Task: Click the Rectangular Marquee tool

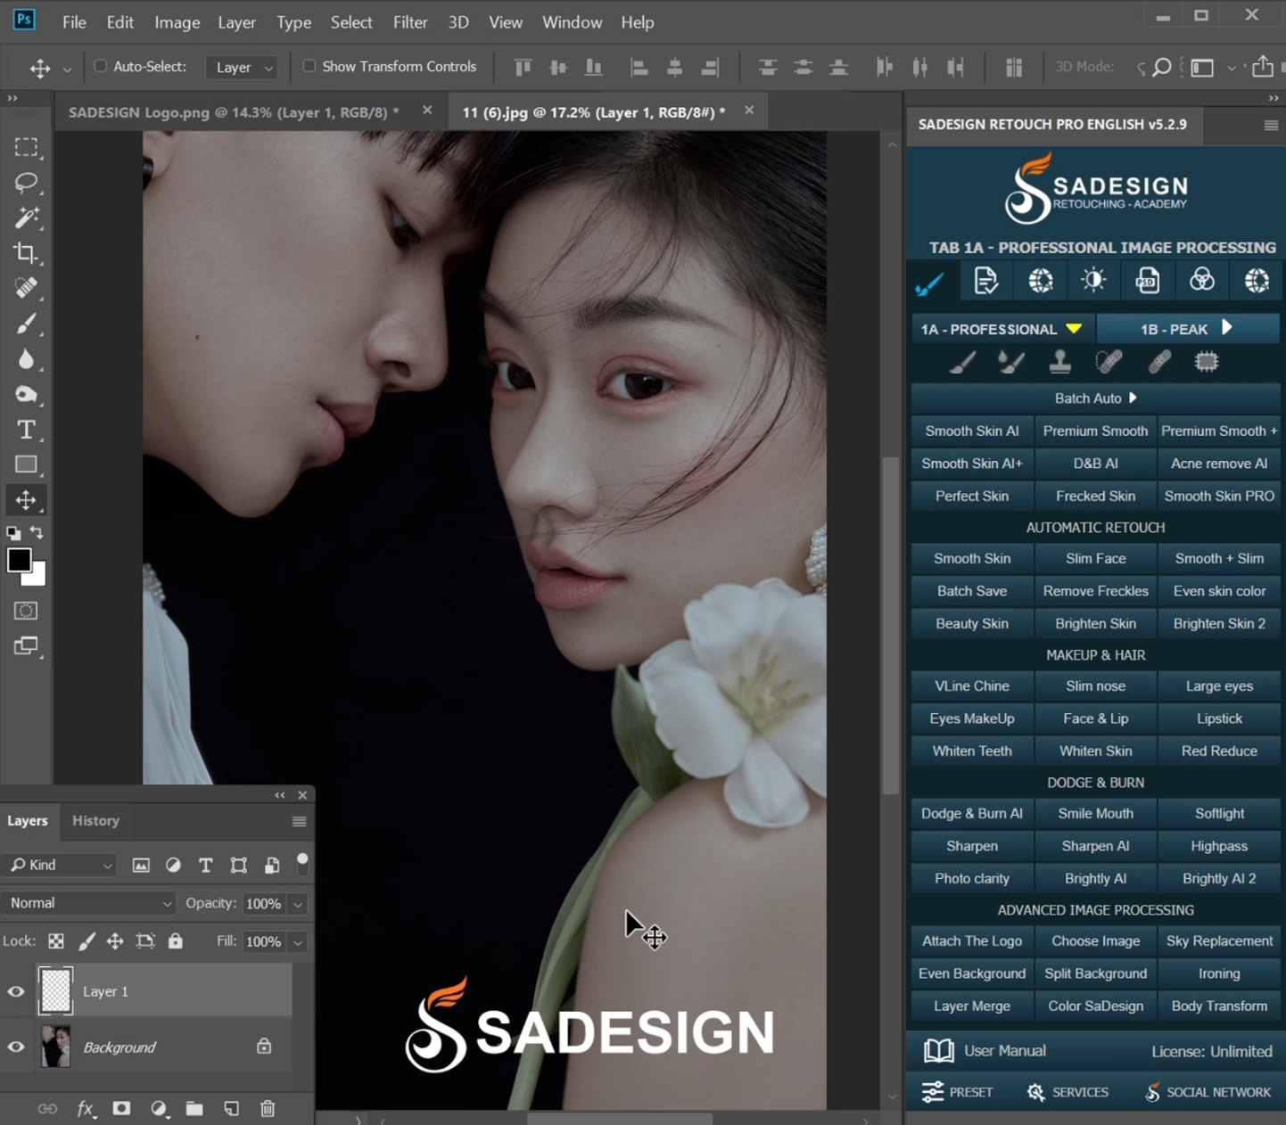Action: pos(26,147)
